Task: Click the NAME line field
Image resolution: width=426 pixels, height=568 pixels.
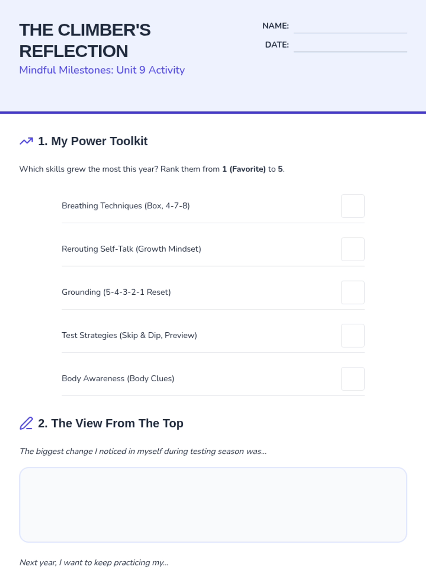Action: (350, 27)
